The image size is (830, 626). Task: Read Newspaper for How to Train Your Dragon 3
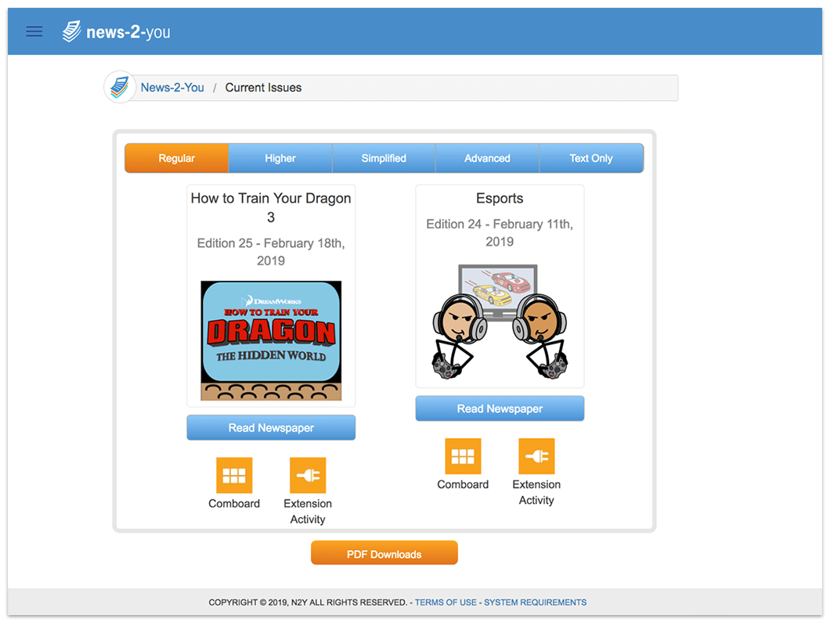tap(271, 427)
